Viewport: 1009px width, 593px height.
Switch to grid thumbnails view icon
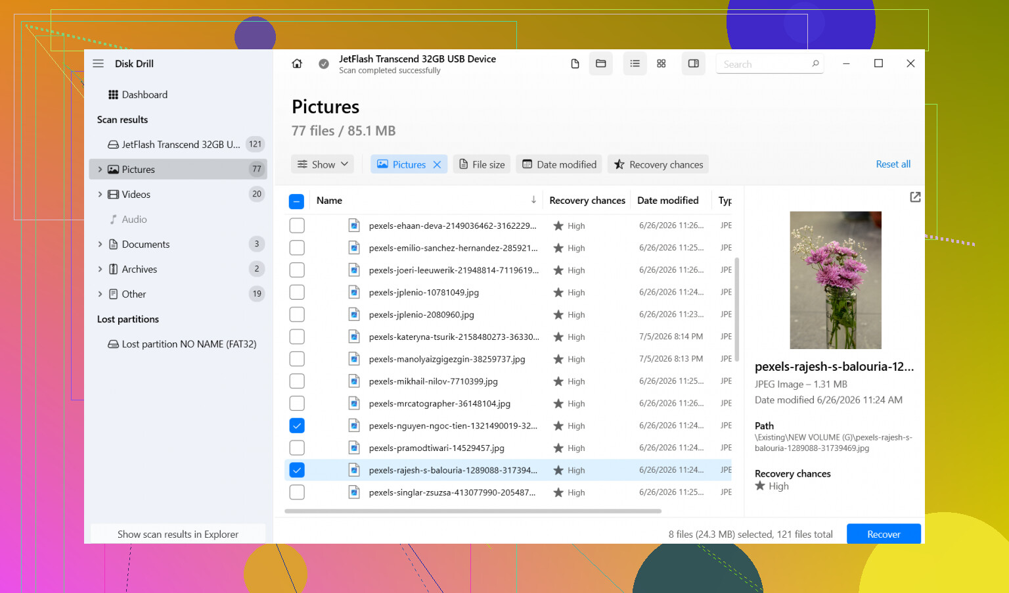click(x=661, y=64)
